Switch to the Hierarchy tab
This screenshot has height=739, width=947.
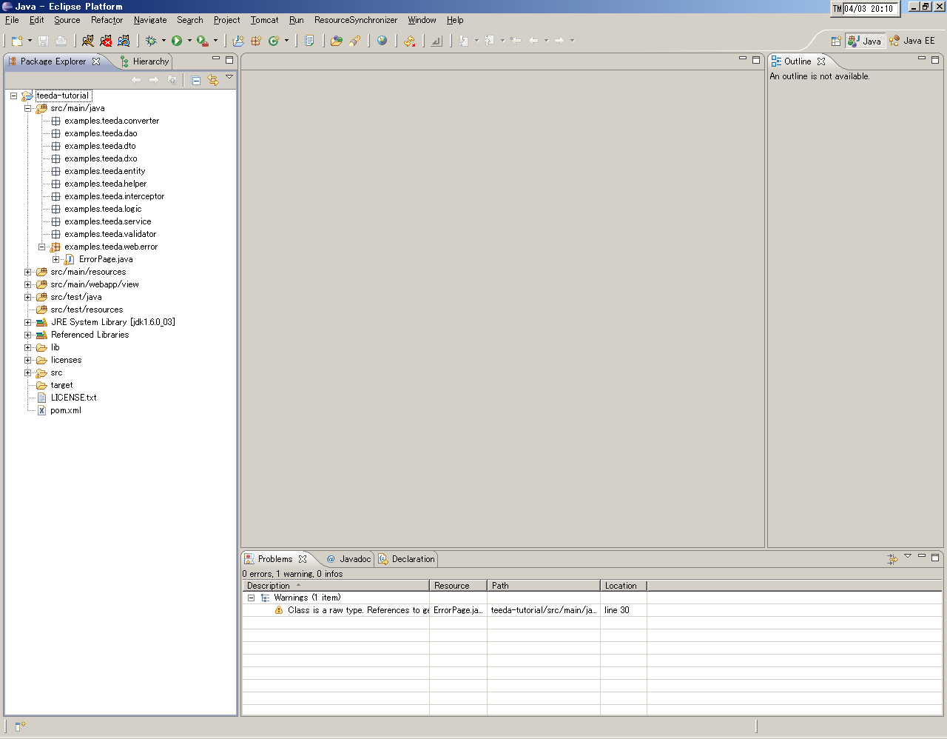(x=146, y=61)
